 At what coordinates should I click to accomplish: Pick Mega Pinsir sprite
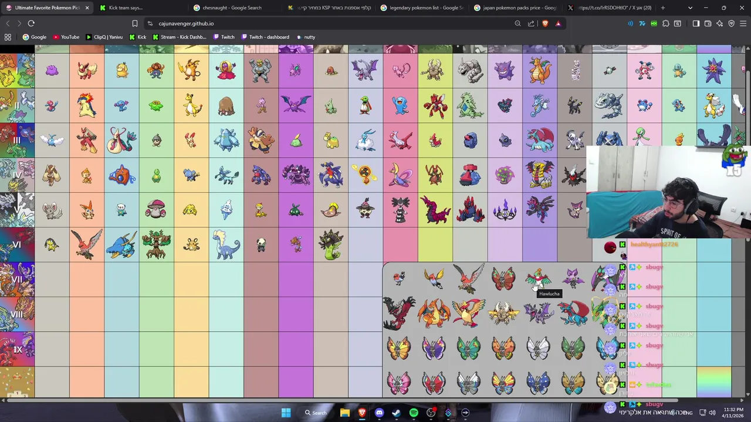503,313
